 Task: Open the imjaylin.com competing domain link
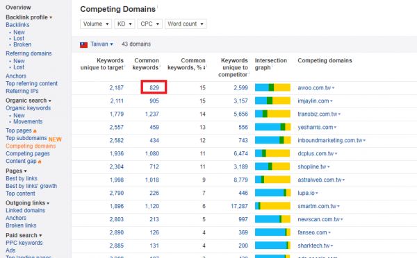(313, 101)
